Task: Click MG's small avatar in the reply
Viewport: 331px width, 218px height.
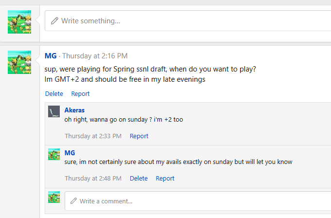Action: 54,154
